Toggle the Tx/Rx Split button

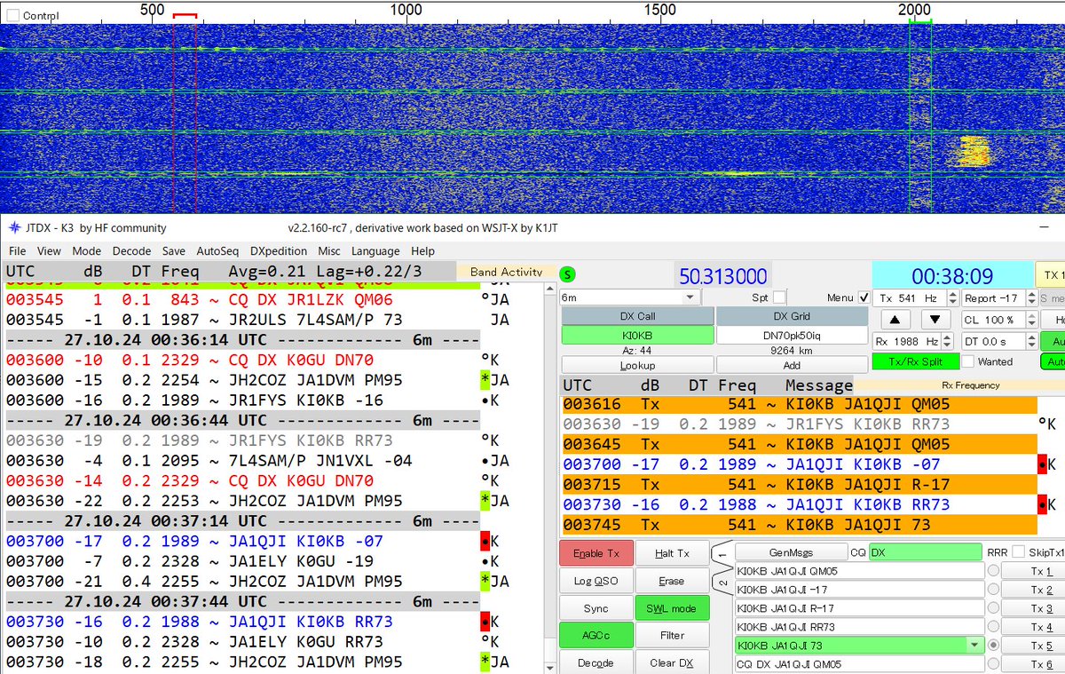coord(914,362)
